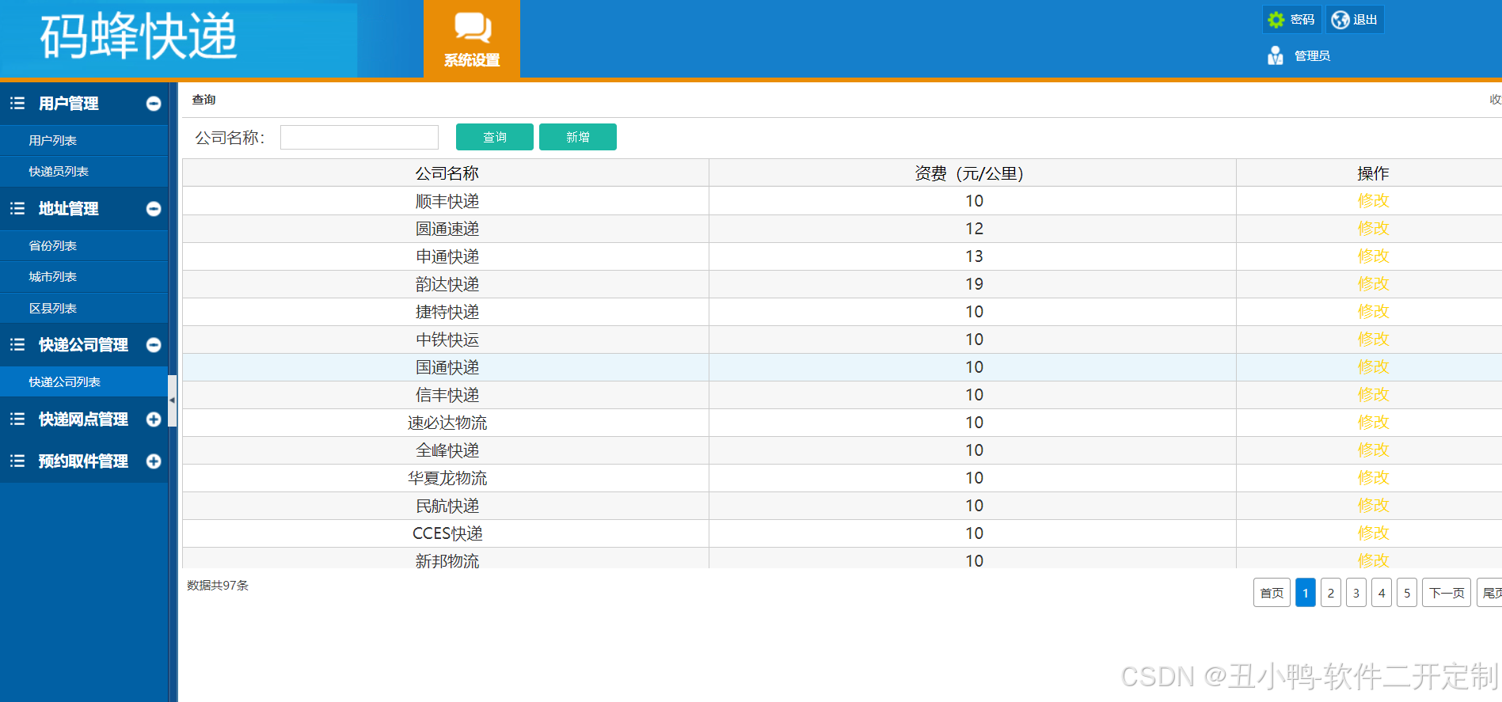
Task: Expand 快递网点管理 with the plus icon
Action: [x=154, y=419]
